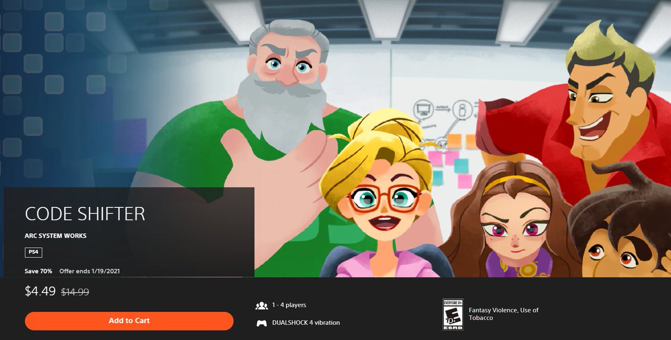Click the Save 70% discount label

tap(39, 271)
